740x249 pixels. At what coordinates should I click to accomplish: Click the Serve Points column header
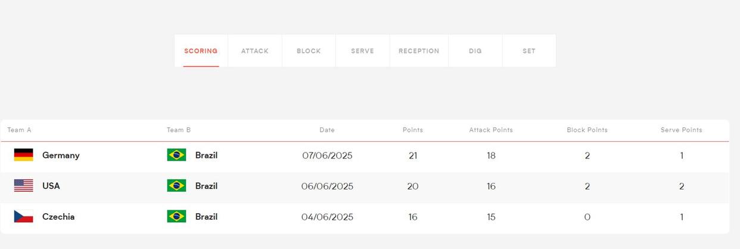pyautogui.click(x=682, y=130)
